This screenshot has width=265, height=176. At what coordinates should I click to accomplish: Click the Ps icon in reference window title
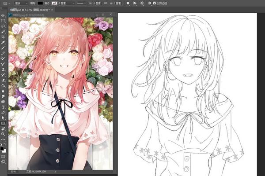[x=10, y=15]
